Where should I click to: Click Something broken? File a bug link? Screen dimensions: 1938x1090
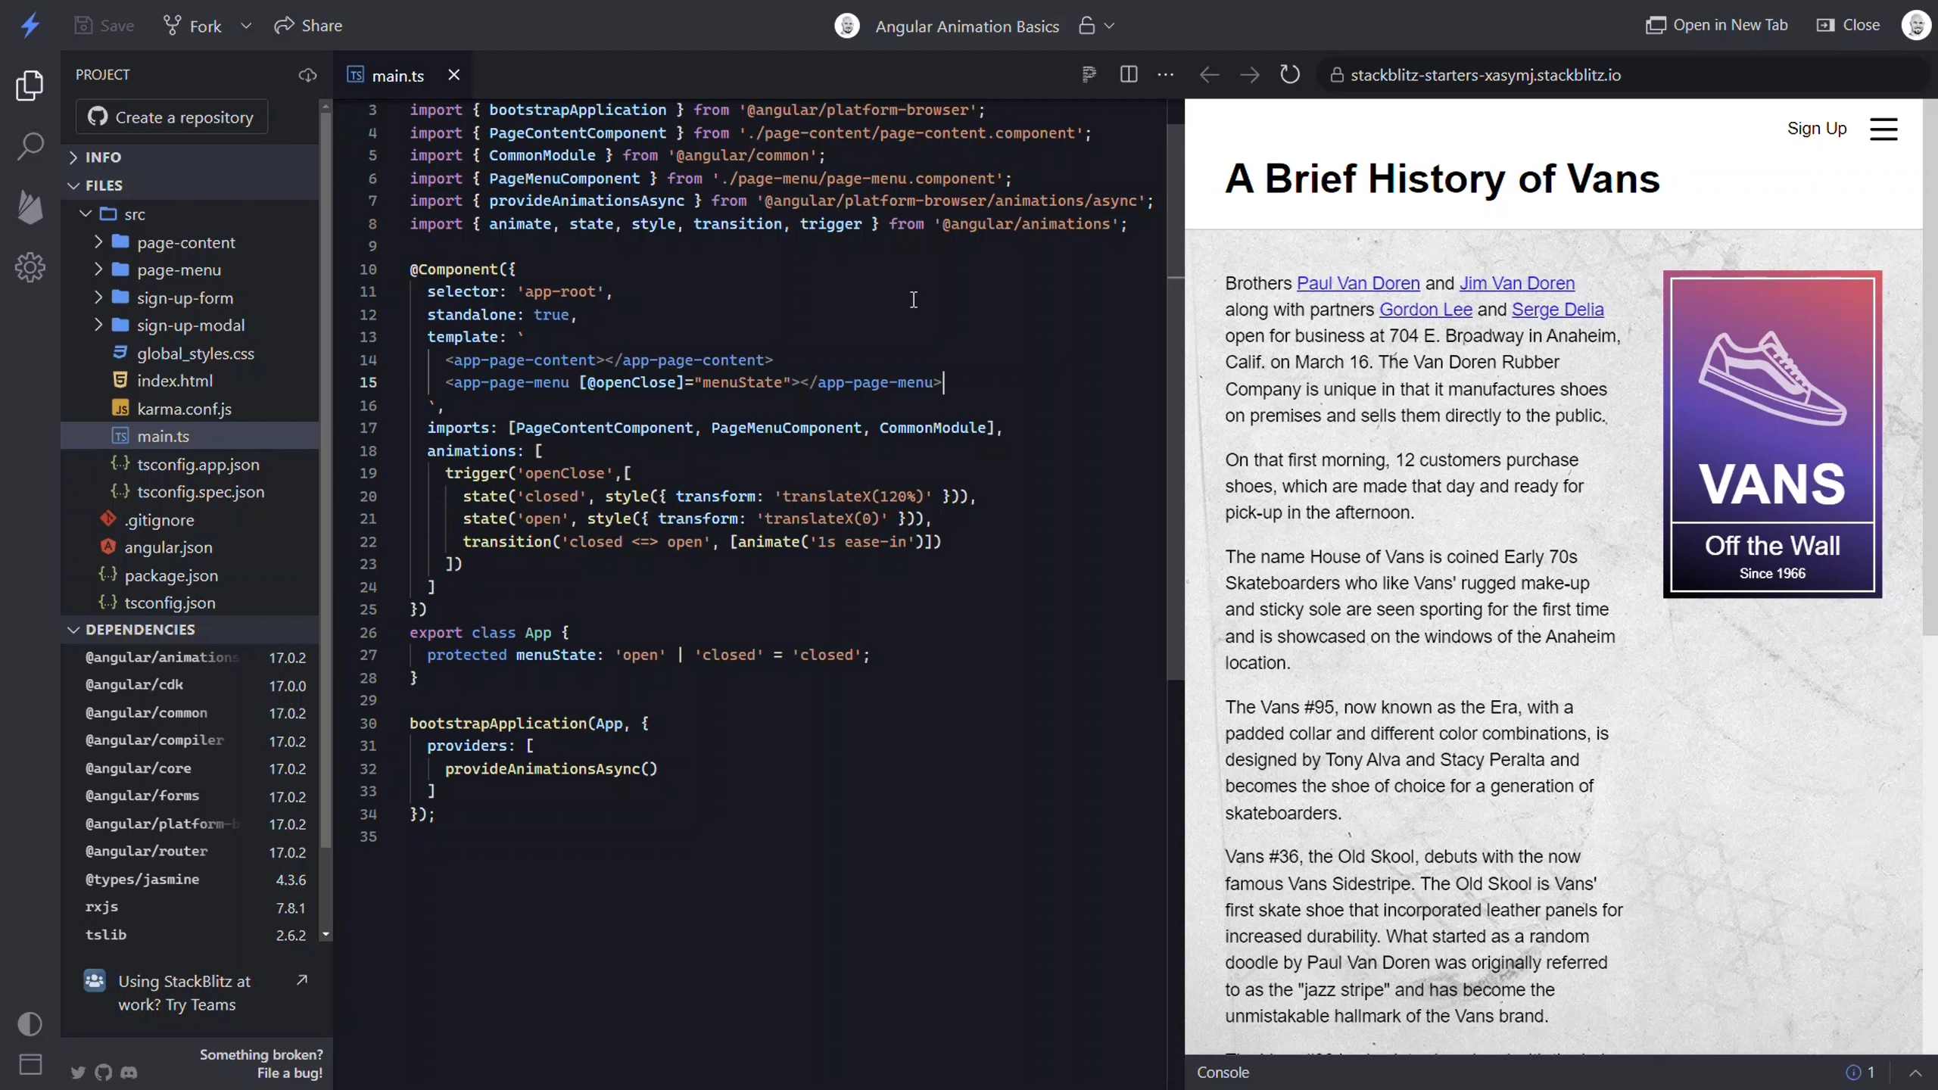(x=261, y=1064)
